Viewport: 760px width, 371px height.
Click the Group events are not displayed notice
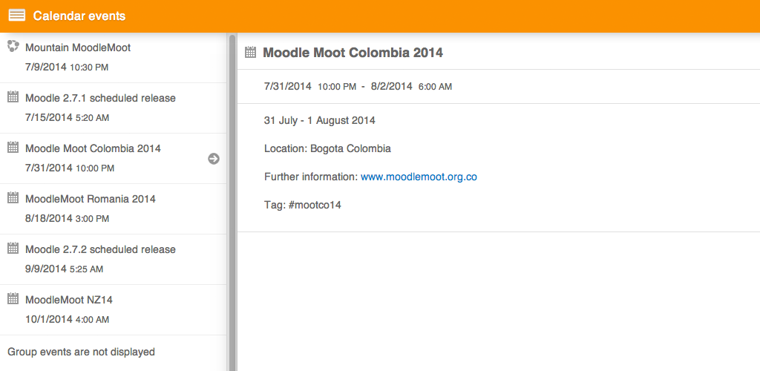pyautogui.click(x=82, y=352)
